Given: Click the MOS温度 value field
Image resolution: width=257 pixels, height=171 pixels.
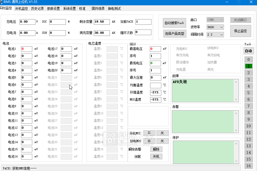Looking at the screenshot, I should pos(156,100).
